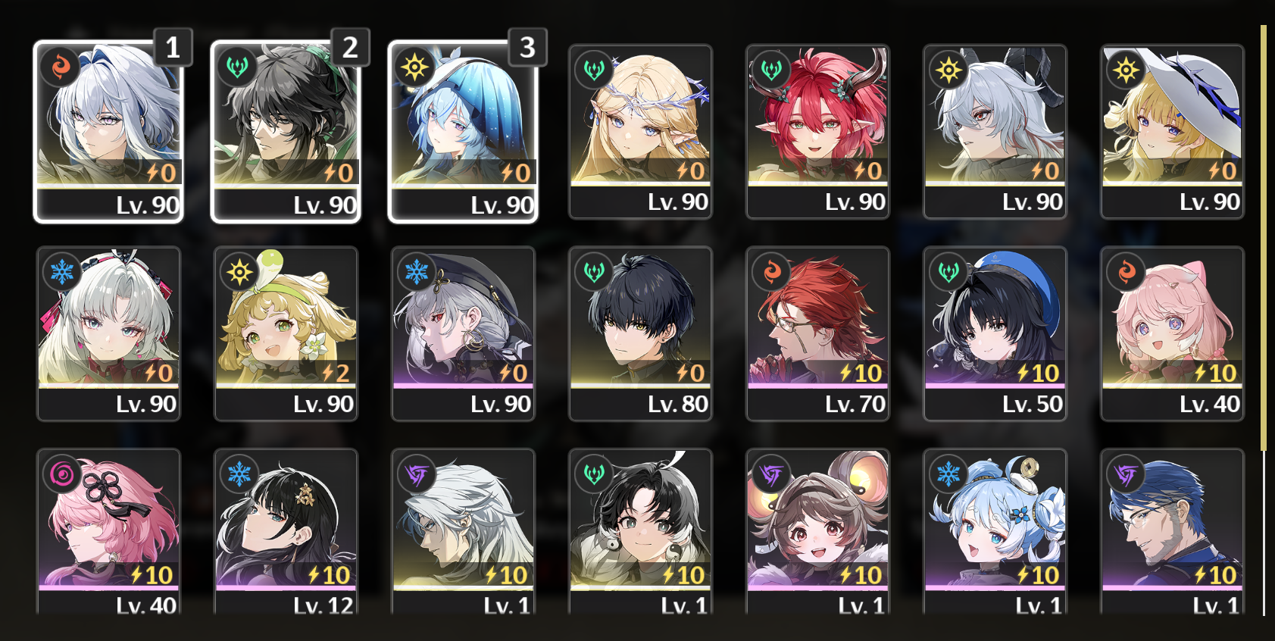Image resolution: width=1275 pixels, height=641 pixels.
Task: Pick the blue-beret girl at Lv. 50
Action: click(x=995, y=333)
